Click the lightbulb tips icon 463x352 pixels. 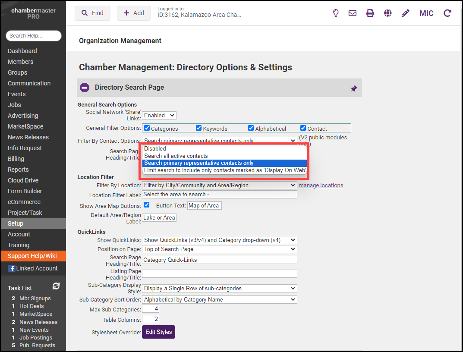point(336,13)
